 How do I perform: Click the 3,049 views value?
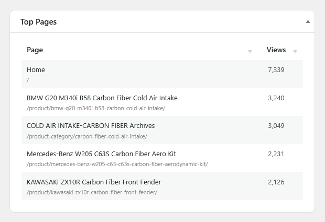pyautogui.click(x=276, y=126)
